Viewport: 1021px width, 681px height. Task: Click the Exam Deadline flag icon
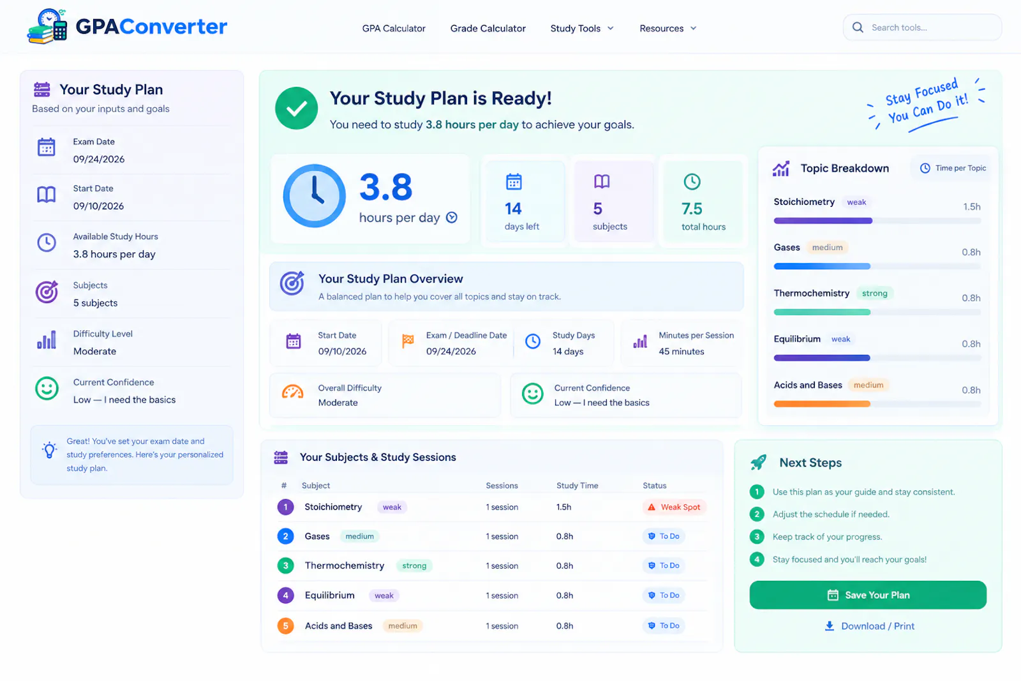408,341
